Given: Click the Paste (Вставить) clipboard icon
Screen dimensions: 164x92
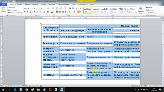Looking at the screenshot, I should [3, 9].
